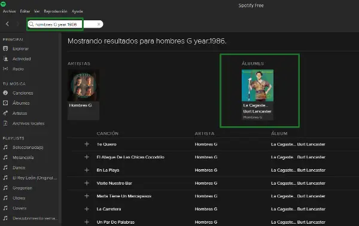Open the Dance playlist
359x226 pixels.
tap(19, 167)
